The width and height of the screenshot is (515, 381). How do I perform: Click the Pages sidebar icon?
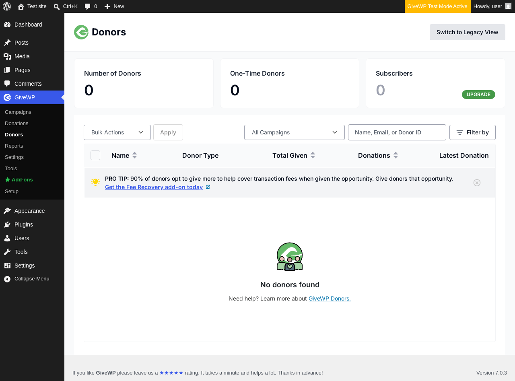[7, 70]
